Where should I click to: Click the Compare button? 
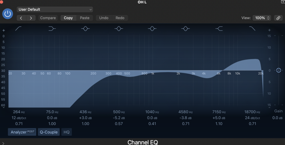[x=48, y=18]
